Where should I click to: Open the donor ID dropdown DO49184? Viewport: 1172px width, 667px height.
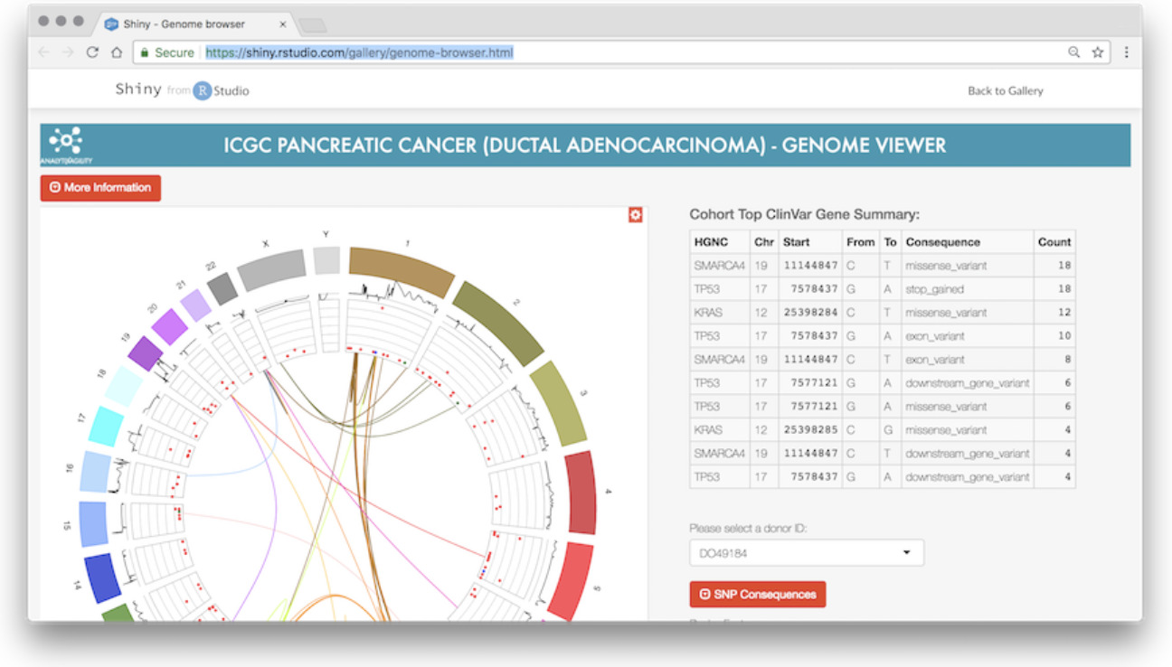806,552
